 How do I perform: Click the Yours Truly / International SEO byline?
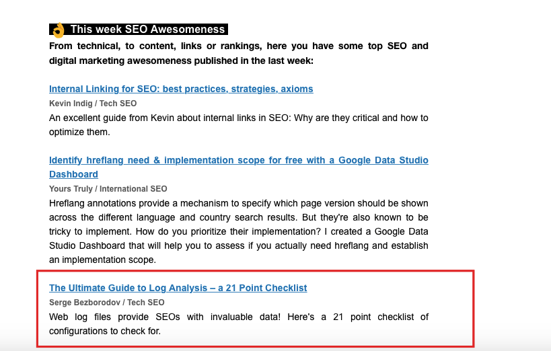(x=108, y=189)
